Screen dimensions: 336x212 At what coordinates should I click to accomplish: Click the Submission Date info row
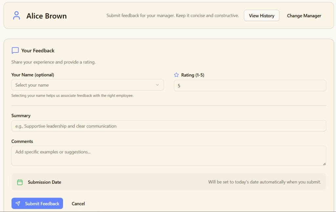tap(169, 182)
